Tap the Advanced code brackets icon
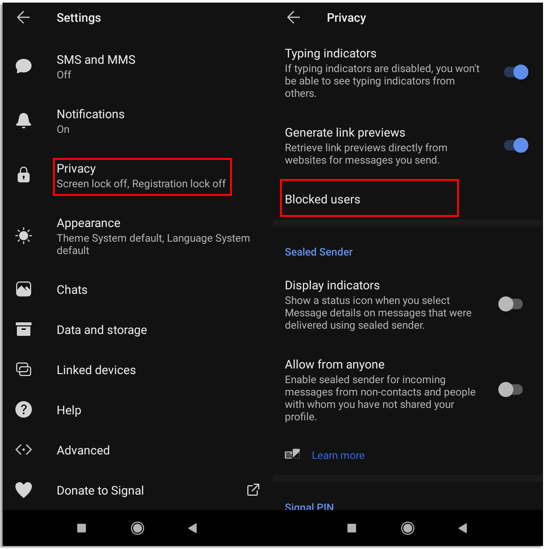Viewport: 546px width, 549px height. click(x=24, y=450)
